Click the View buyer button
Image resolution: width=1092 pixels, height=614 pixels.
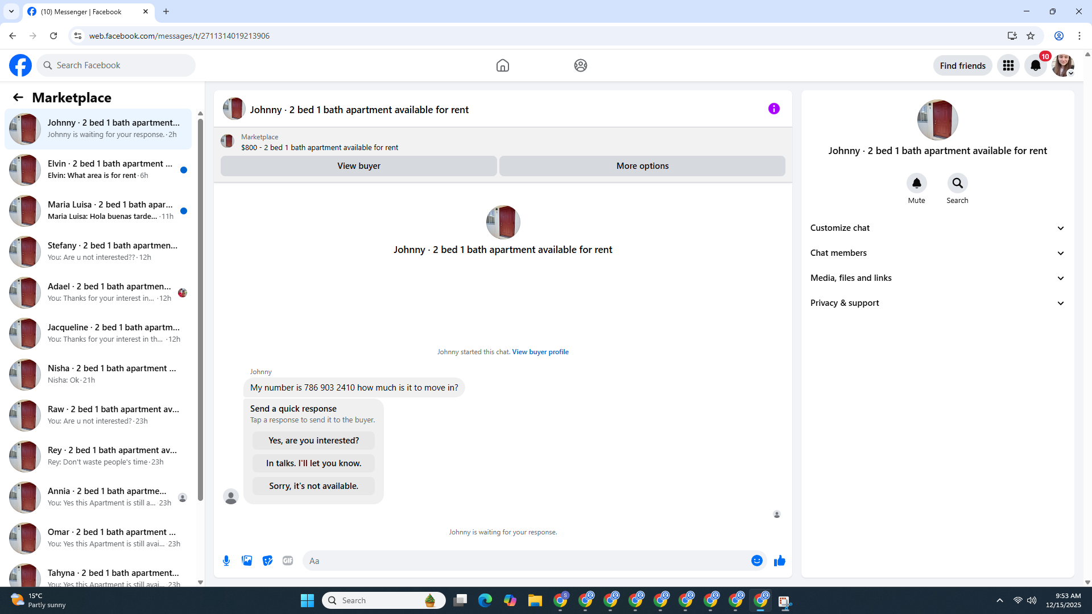pyautogui.click(x=359, y=166)
